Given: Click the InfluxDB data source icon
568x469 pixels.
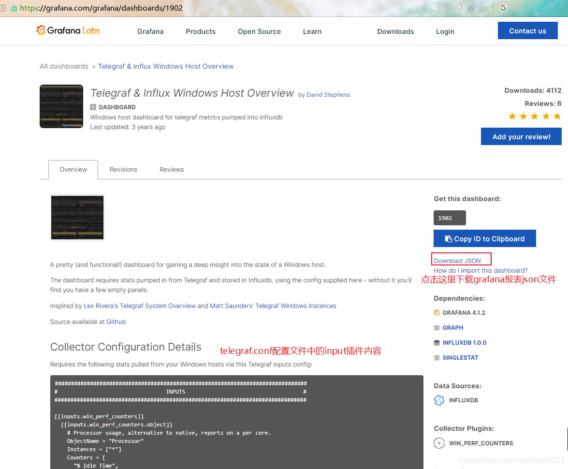Looking at the screenshot, I should [439, 400].
